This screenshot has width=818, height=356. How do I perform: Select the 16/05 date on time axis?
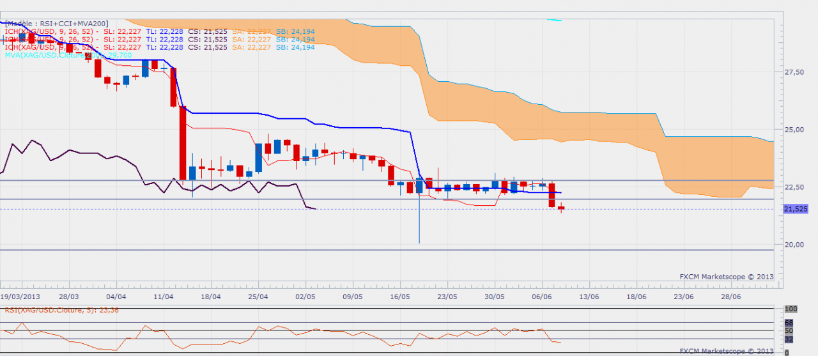pos(399,297)
